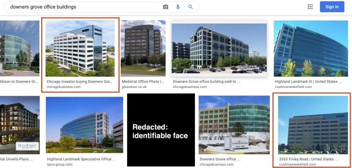Open the 3333 Finley Road building image

[313, 124]
